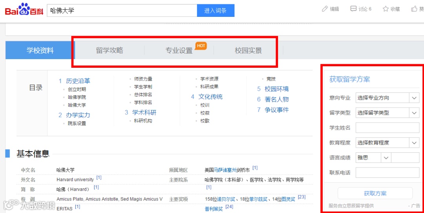The image size is (424, 213).
Task: Open 留学类型 dropdown
Action: click(387, 113)
